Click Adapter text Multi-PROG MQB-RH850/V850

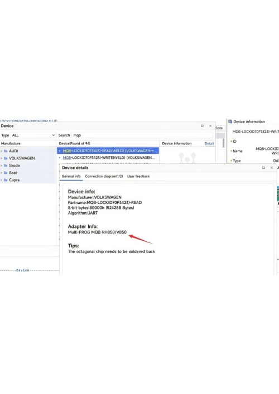pyautogui.click(x=97, y=232)
